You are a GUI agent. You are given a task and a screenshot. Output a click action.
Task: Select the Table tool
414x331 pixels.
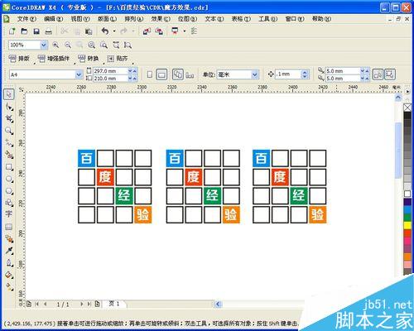[x=9, y=227]
